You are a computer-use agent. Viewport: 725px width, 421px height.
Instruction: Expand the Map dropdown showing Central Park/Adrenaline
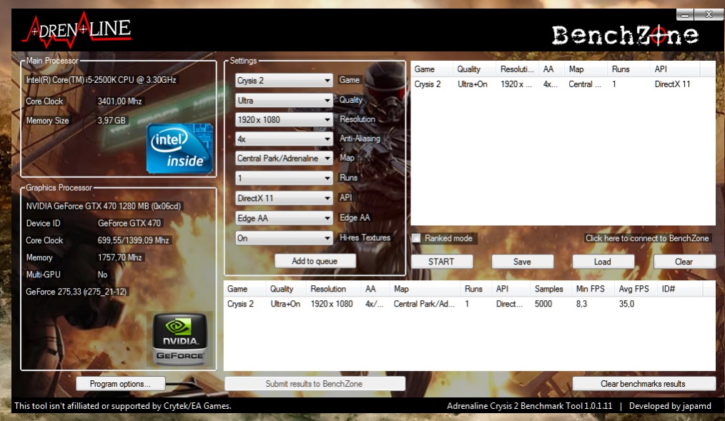284,158
